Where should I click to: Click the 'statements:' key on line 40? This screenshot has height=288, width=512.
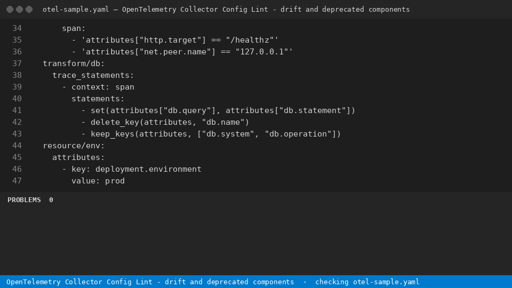click(x=98, y=99)
